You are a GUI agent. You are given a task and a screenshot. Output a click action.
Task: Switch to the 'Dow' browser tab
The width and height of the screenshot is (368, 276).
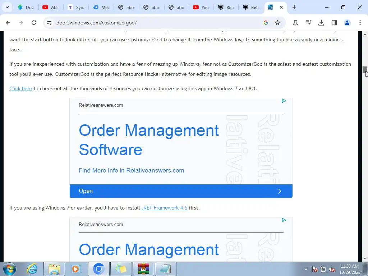pyautogui.click(x=26, y=7)
